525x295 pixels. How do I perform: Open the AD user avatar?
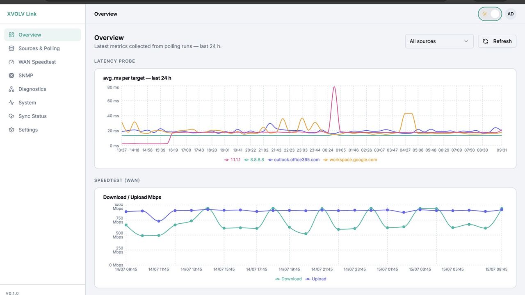tap(511, 14)
